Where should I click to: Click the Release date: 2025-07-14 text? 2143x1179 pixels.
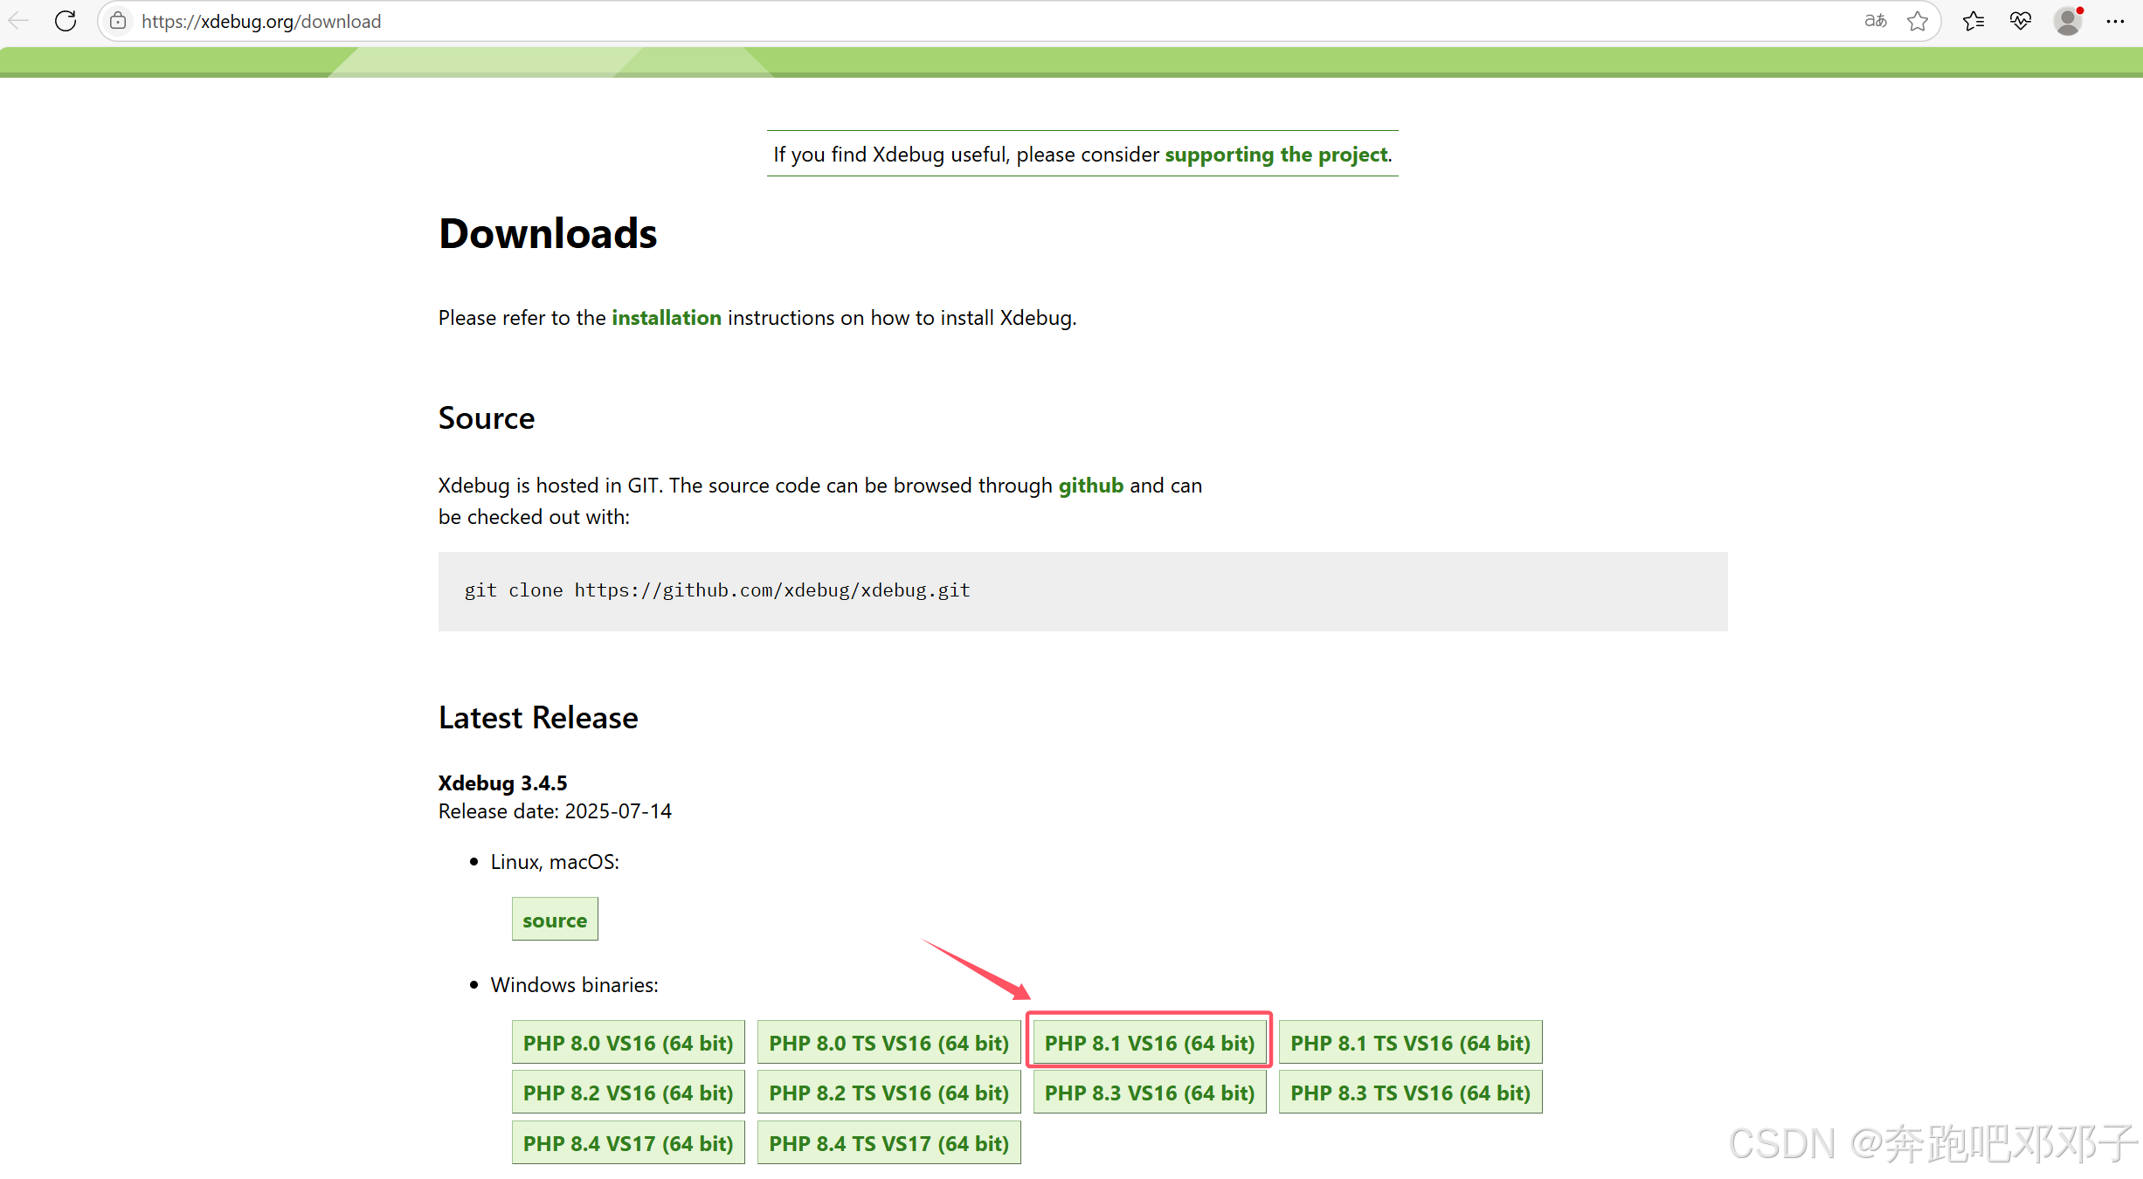point(555,811)
